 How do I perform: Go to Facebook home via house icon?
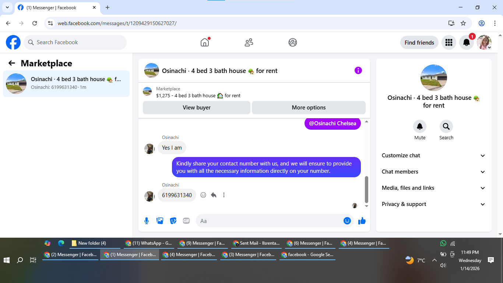pos(205,42)
